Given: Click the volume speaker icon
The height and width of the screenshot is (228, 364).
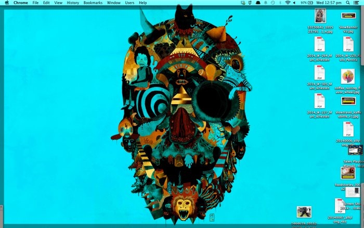Looking at the screenshot, I should 294,3.
